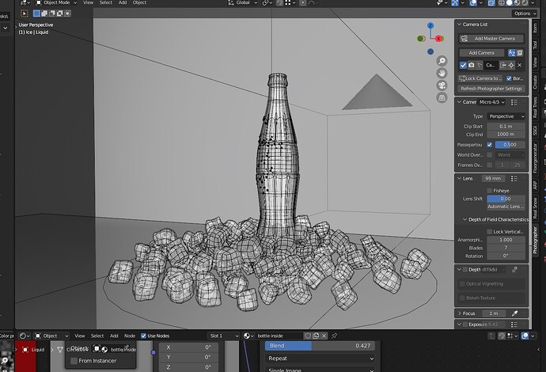Toggle Use Nodes checkbox
The width and height of the screenshot is (546, 372).
(143, 336)
